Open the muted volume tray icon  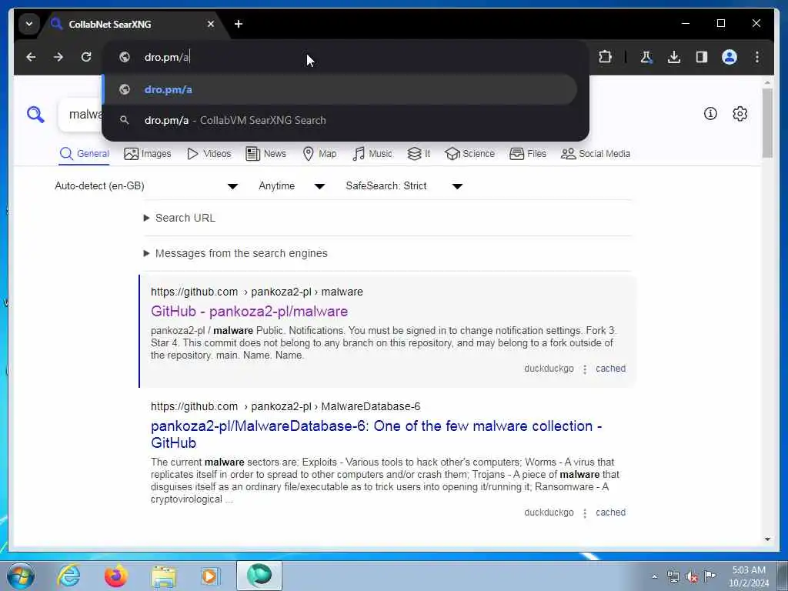(x=692, y=577)
